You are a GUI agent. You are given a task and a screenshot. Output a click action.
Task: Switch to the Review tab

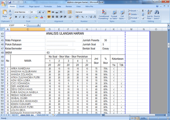pyautogui.click(x=69, y=6)
